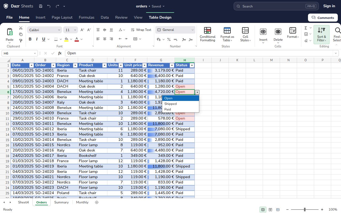
Task: Toggle Italic formatting
Action: click(x=37, y=39)
